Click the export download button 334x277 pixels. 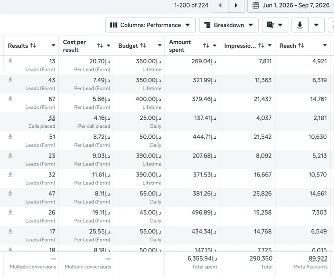(300, 25)
